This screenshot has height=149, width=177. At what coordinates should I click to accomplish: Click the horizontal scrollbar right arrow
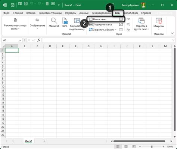[171, 141]
